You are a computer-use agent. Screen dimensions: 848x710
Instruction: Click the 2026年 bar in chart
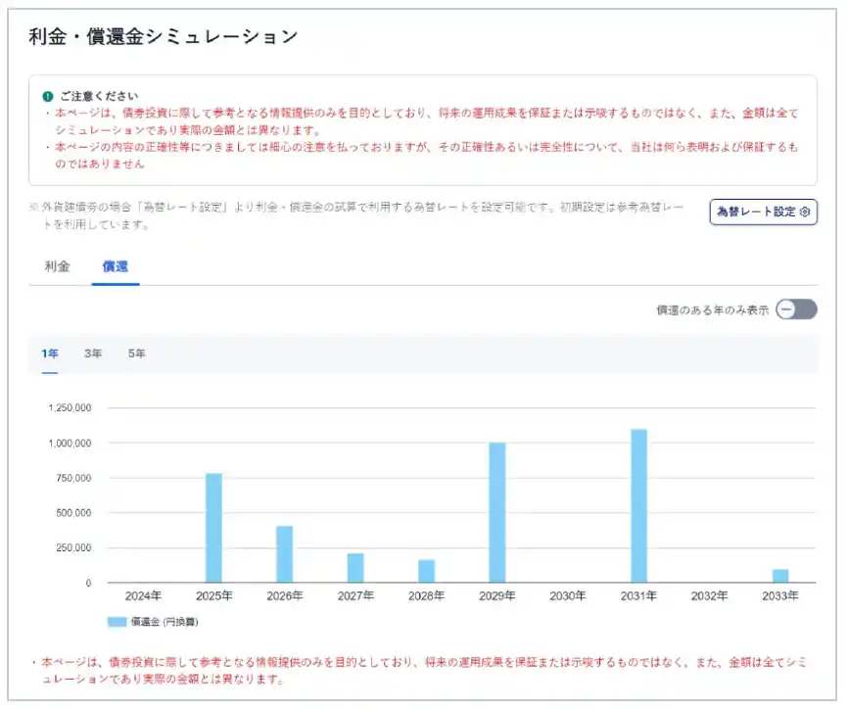point(284,554)
